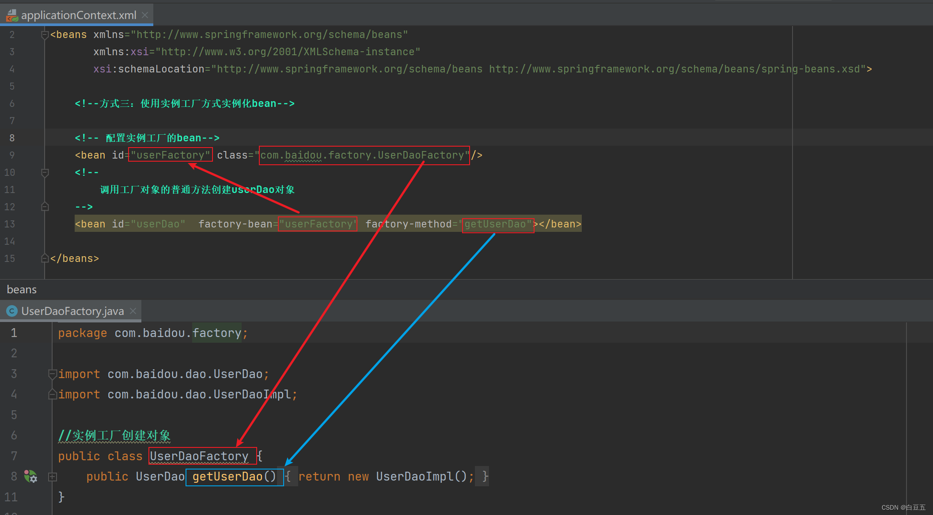Screen dimensions: 933x515
Task: Click the import com.baidou.dao.UserDao line
Action: coord(163,374)
